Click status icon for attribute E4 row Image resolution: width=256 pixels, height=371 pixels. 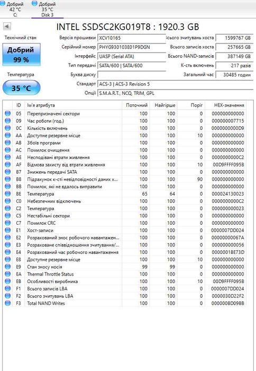click(x=8, y=252)
